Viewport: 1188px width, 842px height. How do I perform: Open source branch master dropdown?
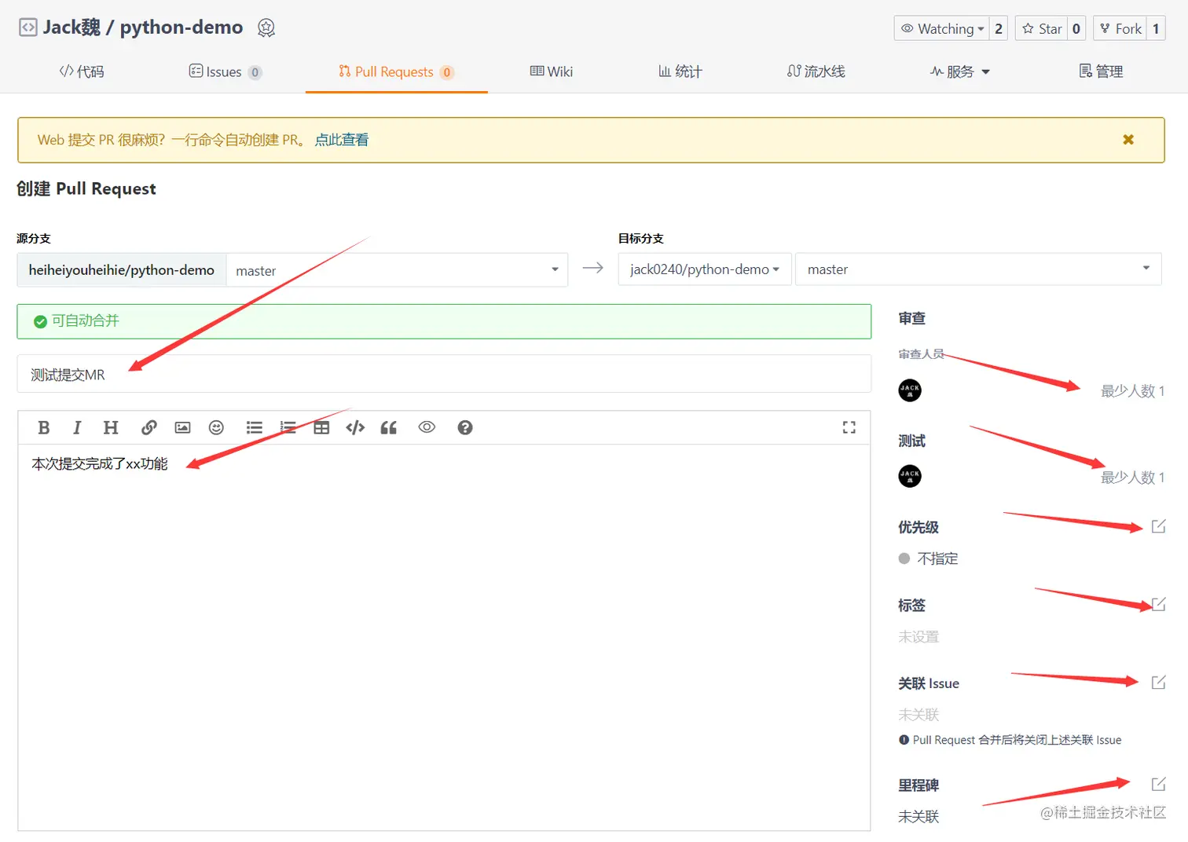point(397,270)
